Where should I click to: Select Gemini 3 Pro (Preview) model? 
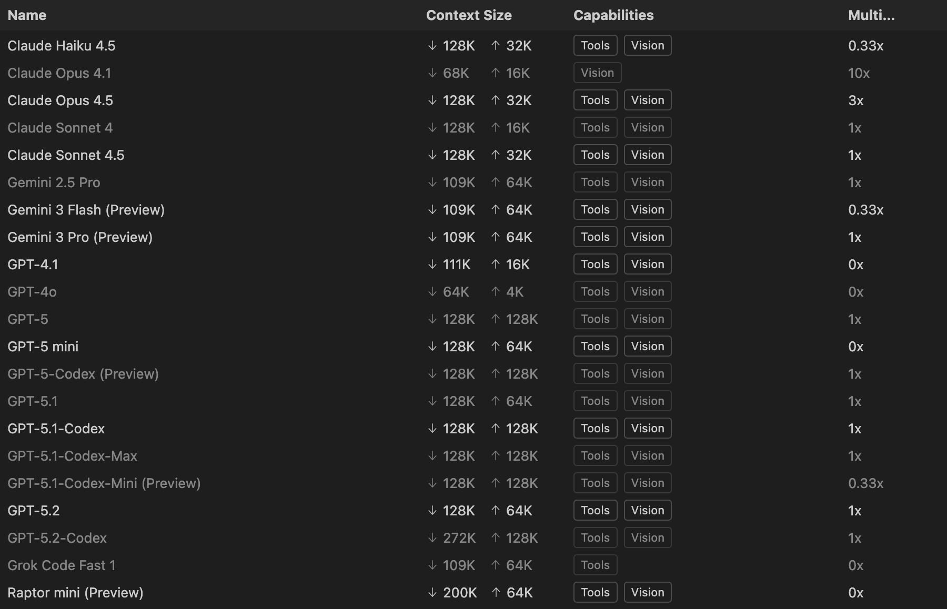click(80, 237)
